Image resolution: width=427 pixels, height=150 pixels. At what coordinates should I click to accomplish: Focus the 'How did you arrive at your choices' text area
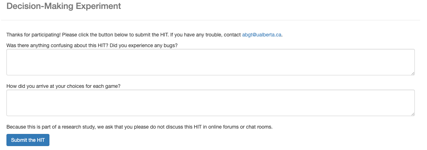click(x=211, y=103)
